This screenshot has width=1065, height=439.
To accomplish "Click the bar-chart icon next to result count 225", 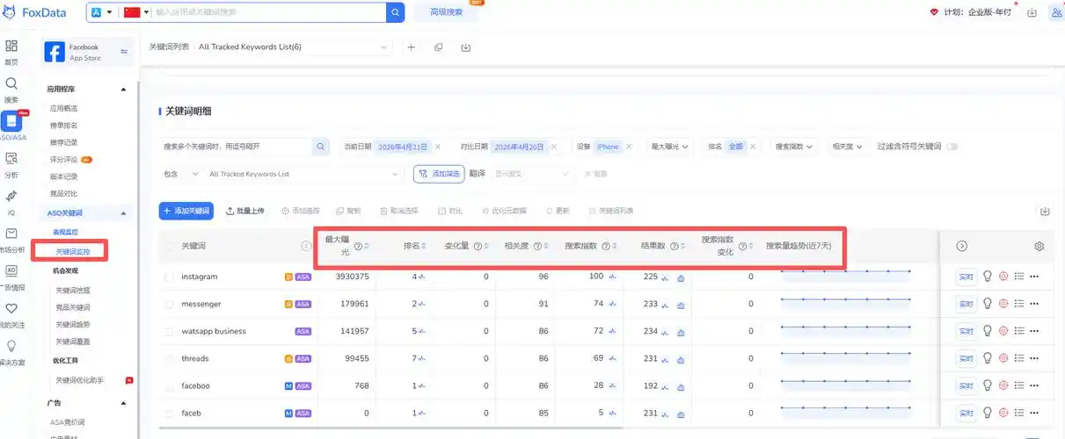I will (x=681, y=277).
